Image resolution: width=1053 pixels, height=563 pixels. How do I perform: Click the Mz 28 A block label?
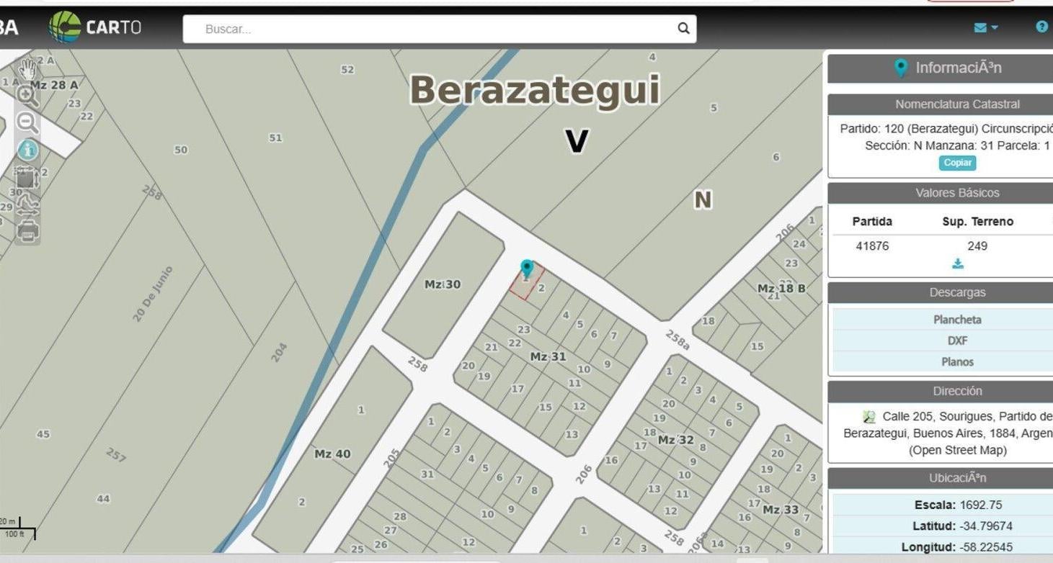[x=54, y=85]
